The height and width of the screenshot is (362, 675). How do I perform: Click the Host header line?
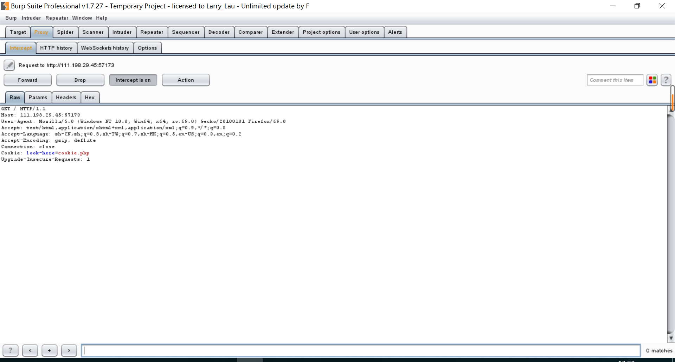pos(40,115)
